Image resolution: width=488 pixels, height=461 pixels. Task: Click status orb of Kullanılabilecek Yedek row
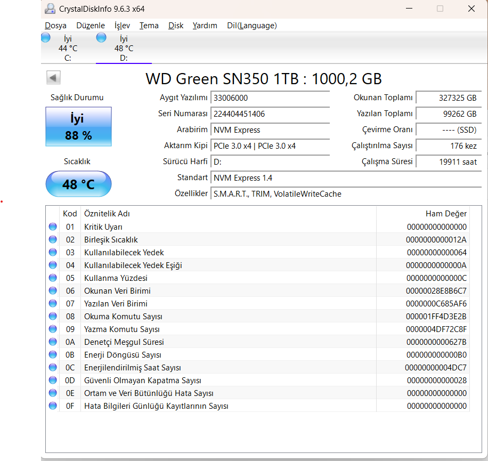pyautogui.click(x=53, y=252)
